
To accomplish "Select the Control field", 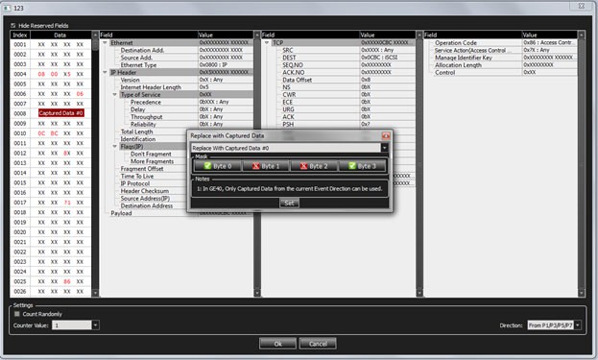I will tap(444, 72).
